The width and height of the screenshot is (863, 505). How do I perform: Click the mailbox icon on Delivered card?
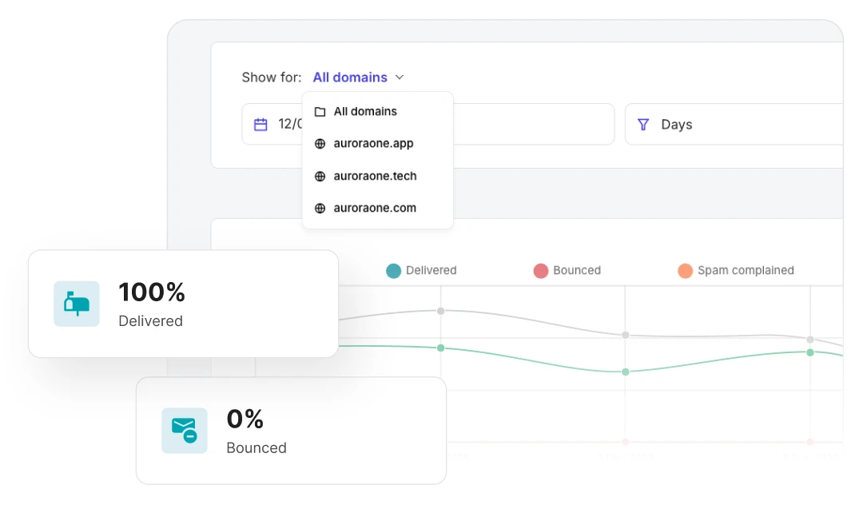coord(77,304)
